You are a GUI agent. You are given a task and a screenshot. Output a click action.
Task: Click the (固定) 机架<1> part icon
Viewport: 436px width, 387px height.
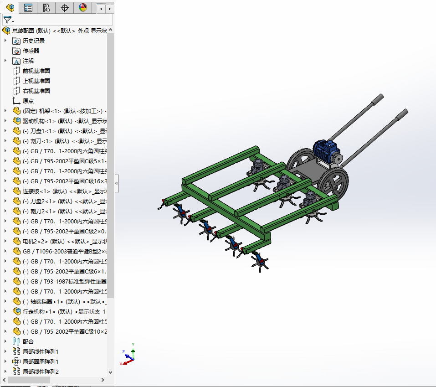point(17,111)
